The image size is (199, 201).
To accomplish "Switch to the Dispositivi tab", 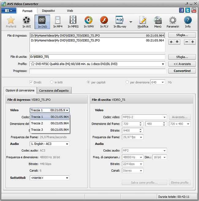I will point(48,11).
